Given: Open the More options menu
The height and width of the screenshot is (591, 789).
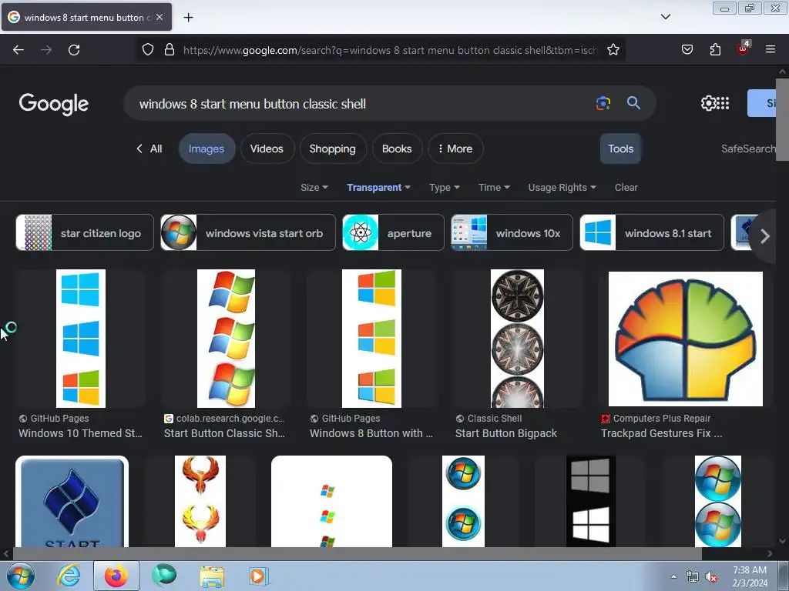Looking at the screenshot, I should [455, 149].
